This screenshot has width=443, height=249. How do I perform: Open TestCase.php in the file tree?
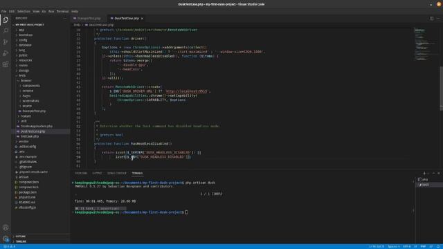coord(30,136)
